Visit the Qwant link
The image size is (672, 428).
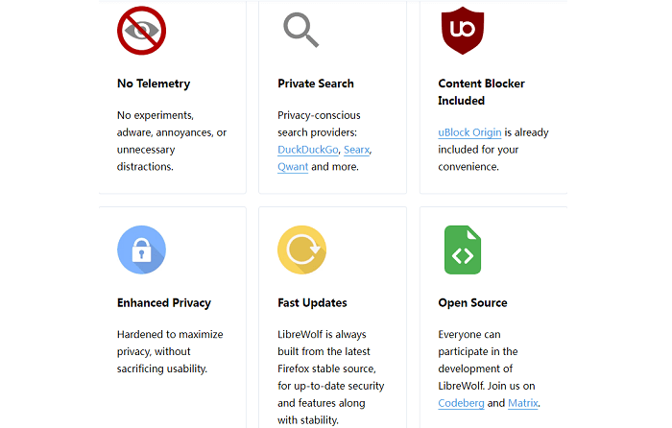pos(293,166)
